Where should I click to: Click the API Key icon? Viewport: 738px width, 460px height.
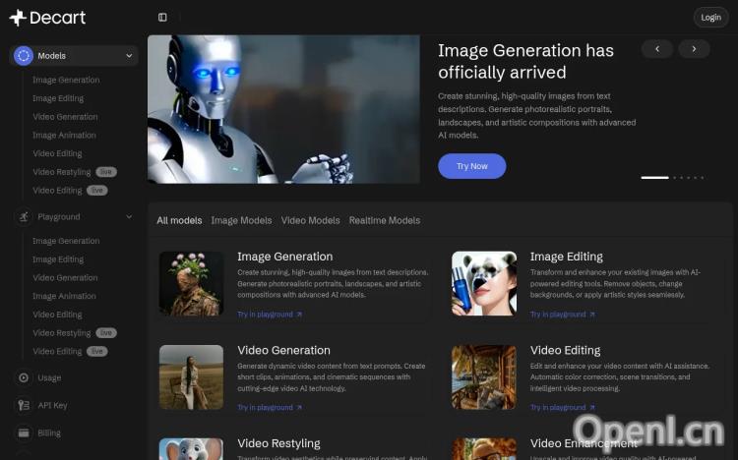24,405
